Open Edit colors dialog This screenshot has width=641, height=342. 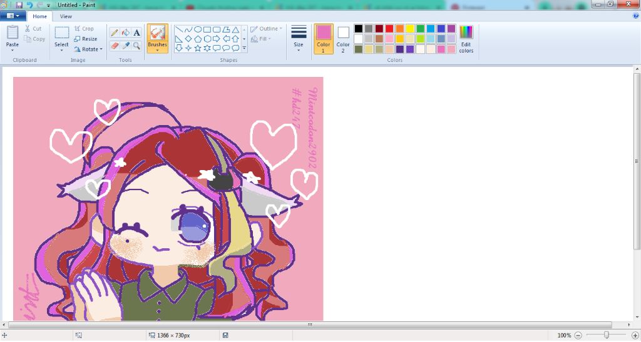coord(466,39)
